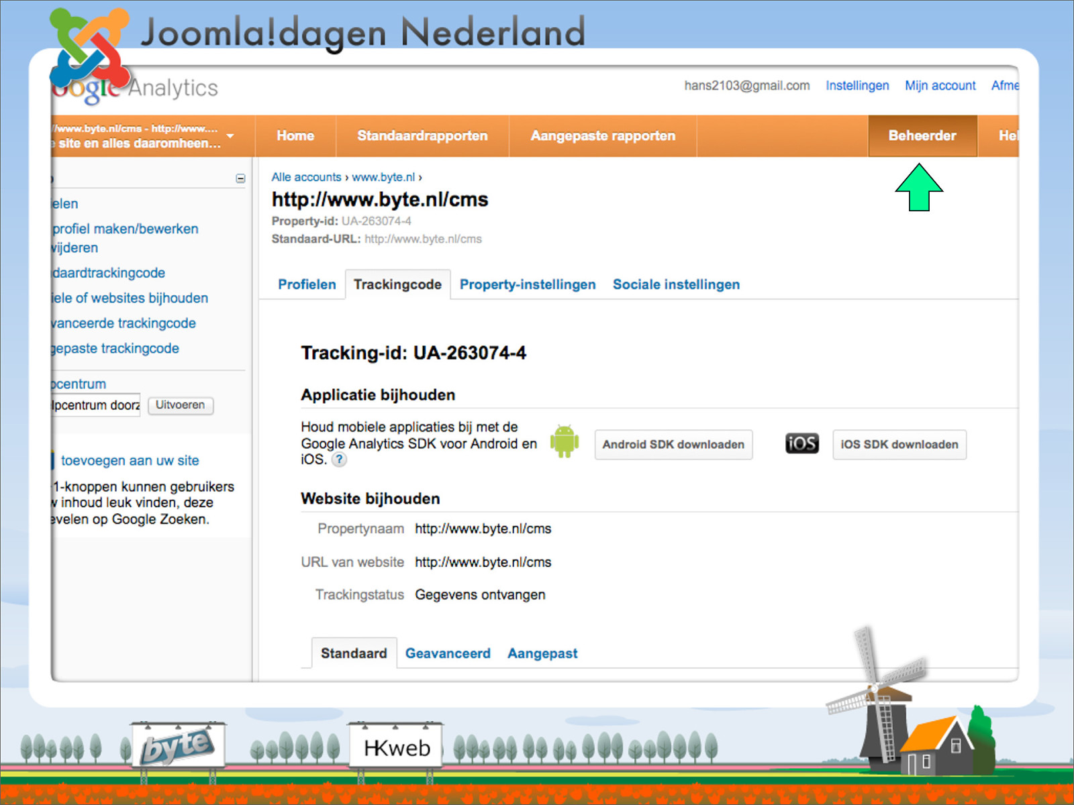
Task: Open the toevoegen aan uw site link
Action: (130, 461)
